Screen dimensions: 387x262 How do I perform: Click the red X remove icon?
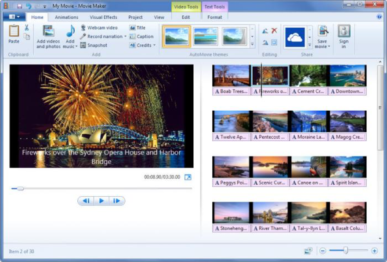pos(274,31)
